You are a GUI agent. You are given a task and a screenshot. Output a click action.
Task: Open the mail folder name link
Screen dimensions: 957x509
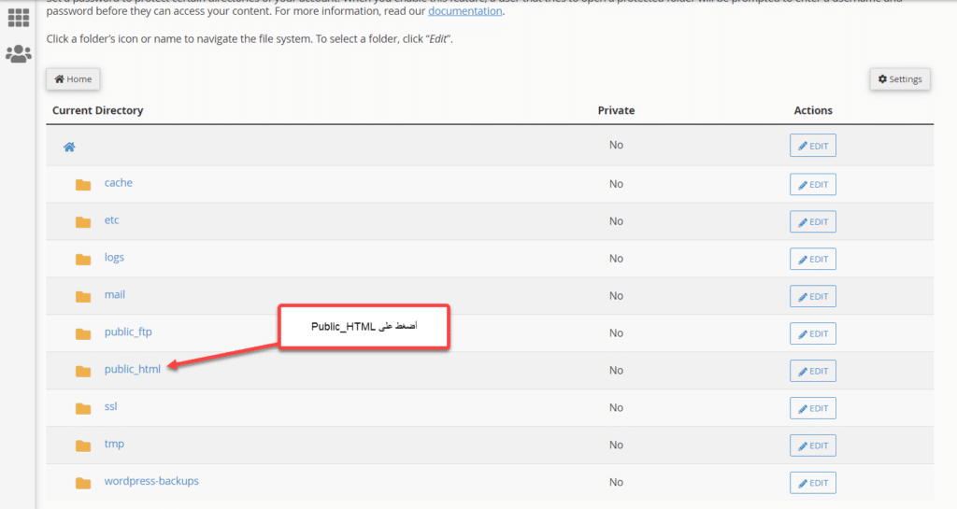click(115, 295)
